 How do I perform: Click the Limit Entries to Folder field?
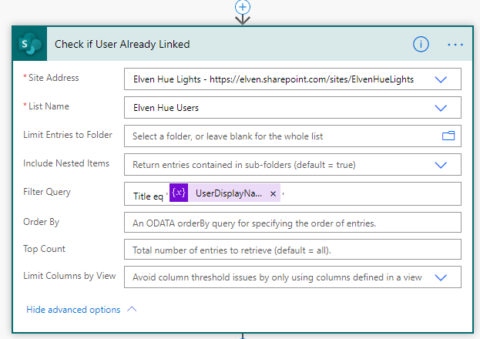point(292,136)
